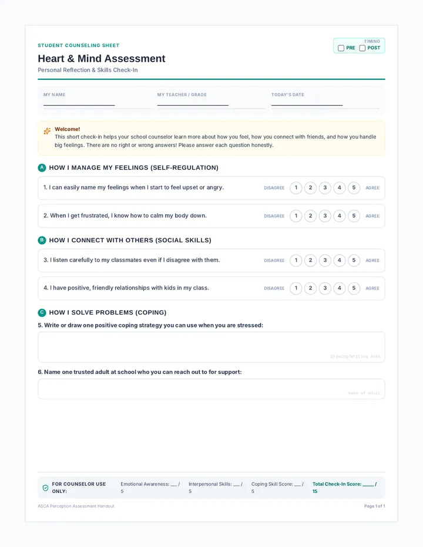The height and width of the screenshot is (547, 423).
Task: Check the POST timing checkbox
Action: pyautogui.click(x=362, y=48)
